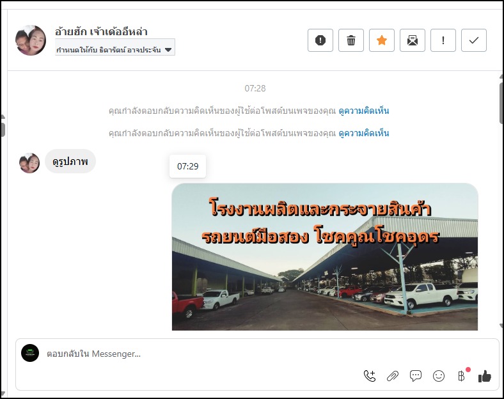
Task: Open the contact's large profile picture in header
Action: tap(31, 40)
